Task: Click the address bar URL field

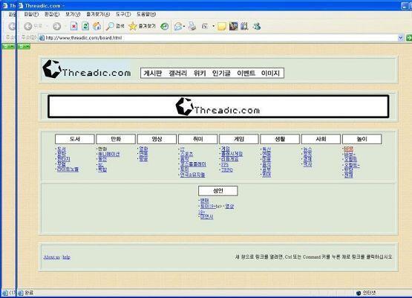Action: click(218, 38)
